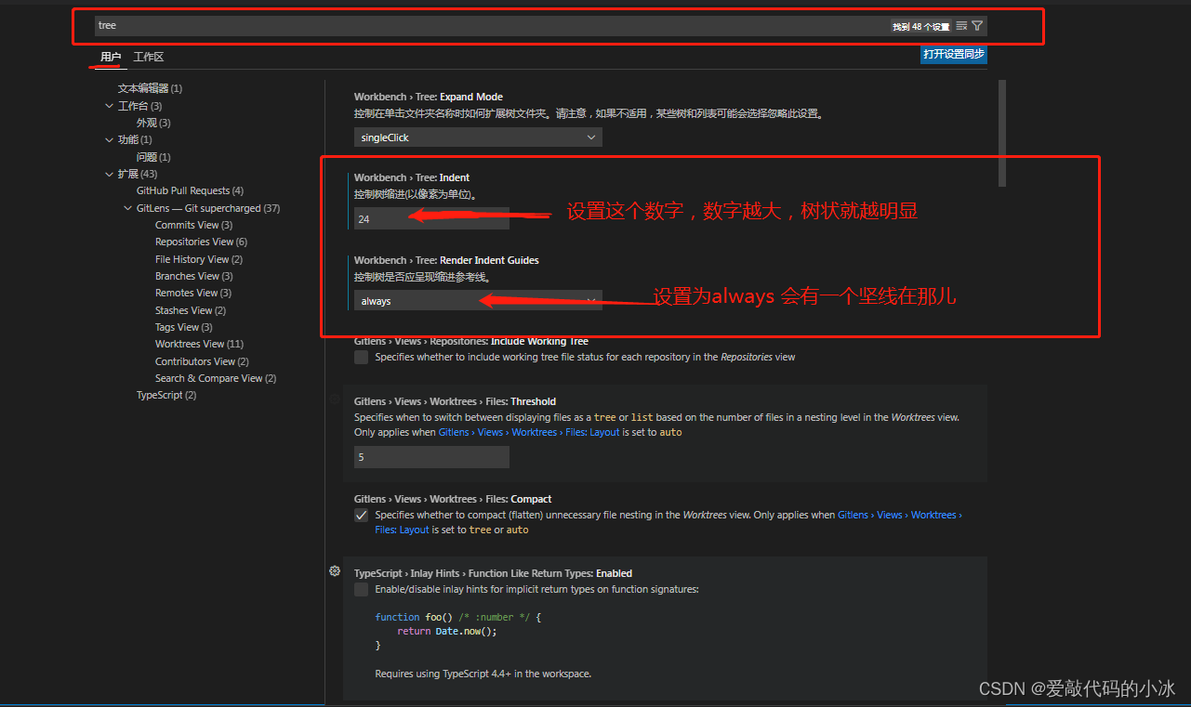Click the Workbench › Tree: Expand Mode heading
Viewport: 1191px width, 707px height.
click(x=429, y=97)
